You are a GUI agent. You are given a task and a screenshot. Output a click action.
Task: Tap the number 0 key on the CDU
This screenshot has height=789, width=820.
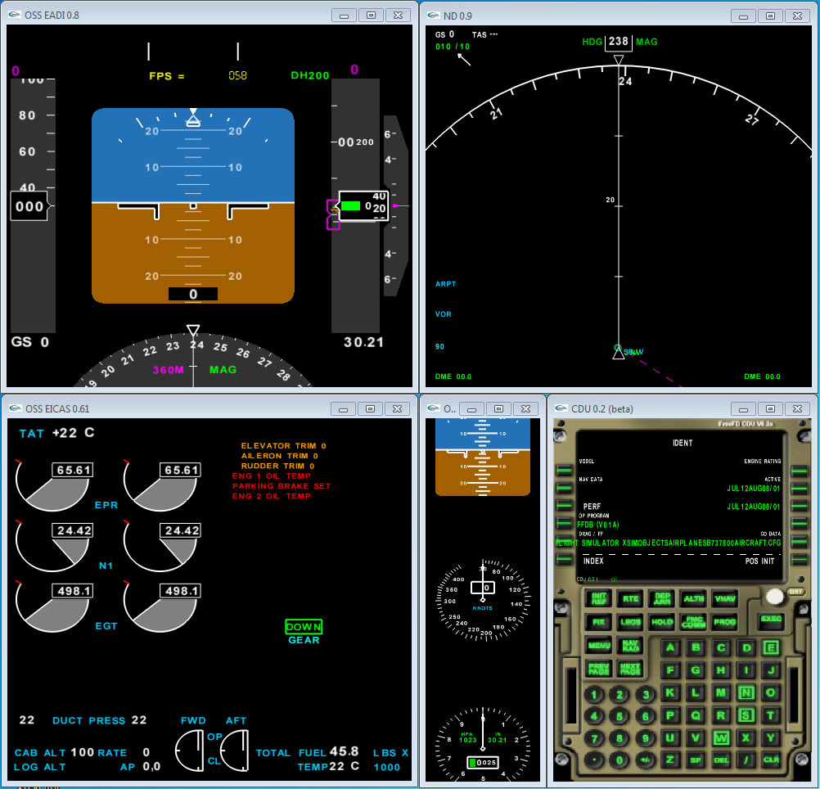pos(620,760)
